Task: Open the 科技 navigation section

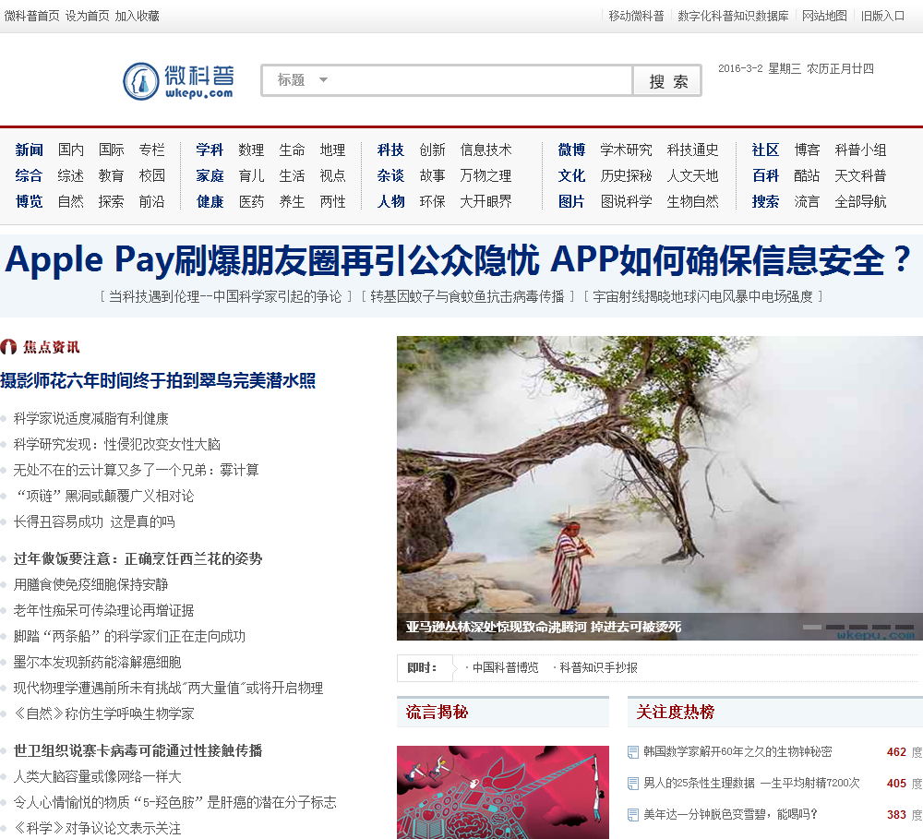Action: (x=390, y=150)
